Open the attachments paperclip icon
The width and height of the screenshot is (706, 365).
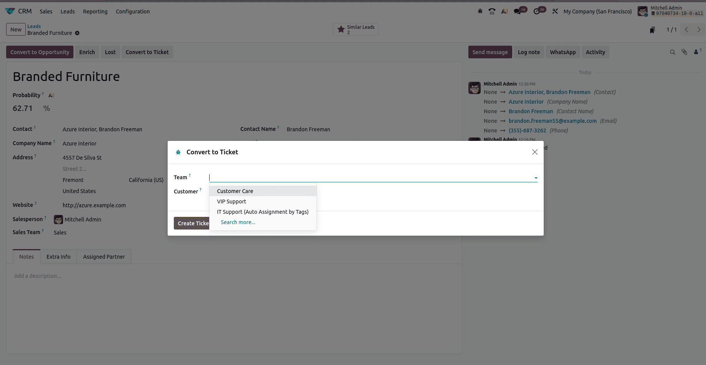[684, 52]
